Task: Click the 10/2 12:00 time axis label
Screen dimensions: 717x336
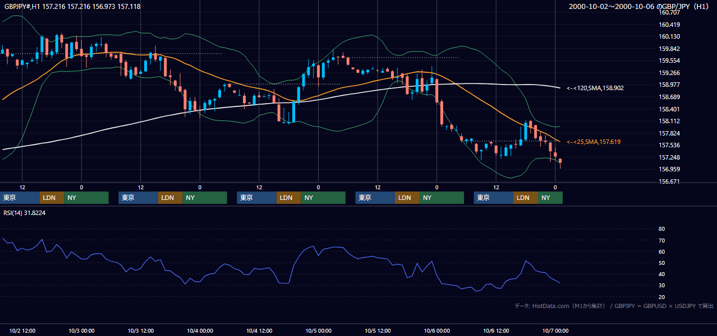Action: (x=22, y=330)
